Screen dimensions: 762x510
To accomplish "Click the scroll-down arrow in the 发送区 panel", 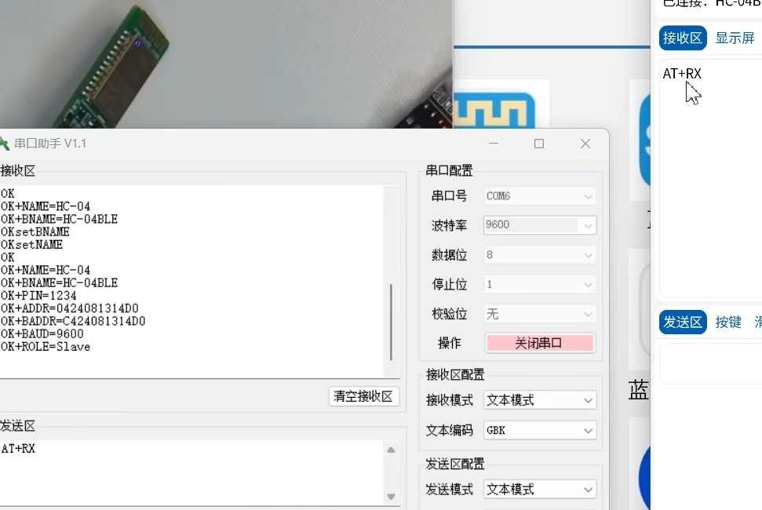I will point(391,497).
